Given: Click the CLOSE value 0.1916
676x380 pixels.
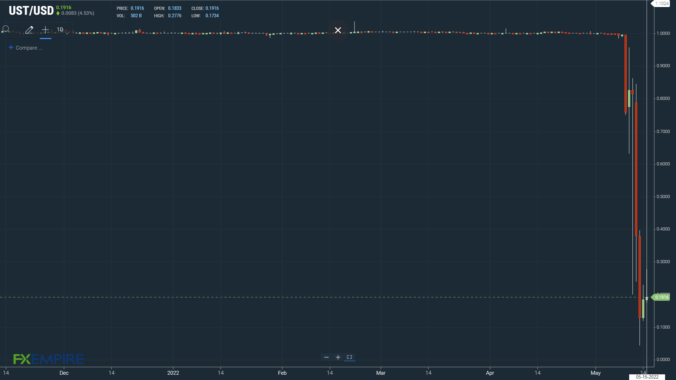Looking at the screenshot, I should coord(212,8).
